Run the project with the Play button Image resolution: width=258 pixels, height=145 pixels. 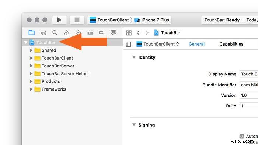pyautogui.click(x=59, y=20)
